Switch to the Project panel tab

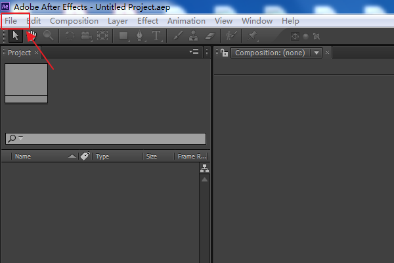coord(19,53)
